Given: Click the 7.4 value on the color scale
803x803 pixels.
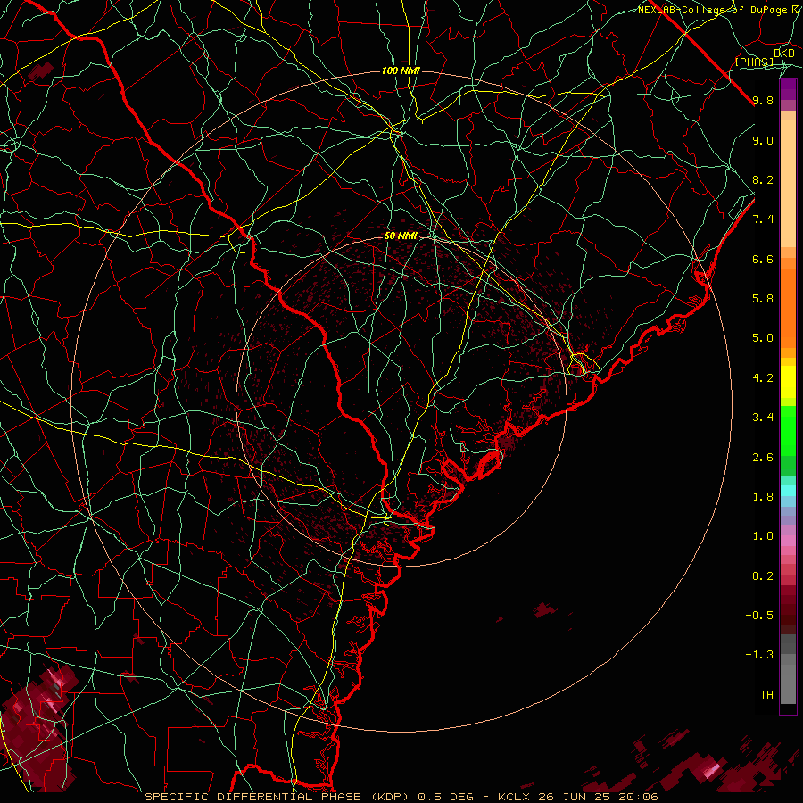Looking at the screenshot, I should click(763, 219).
